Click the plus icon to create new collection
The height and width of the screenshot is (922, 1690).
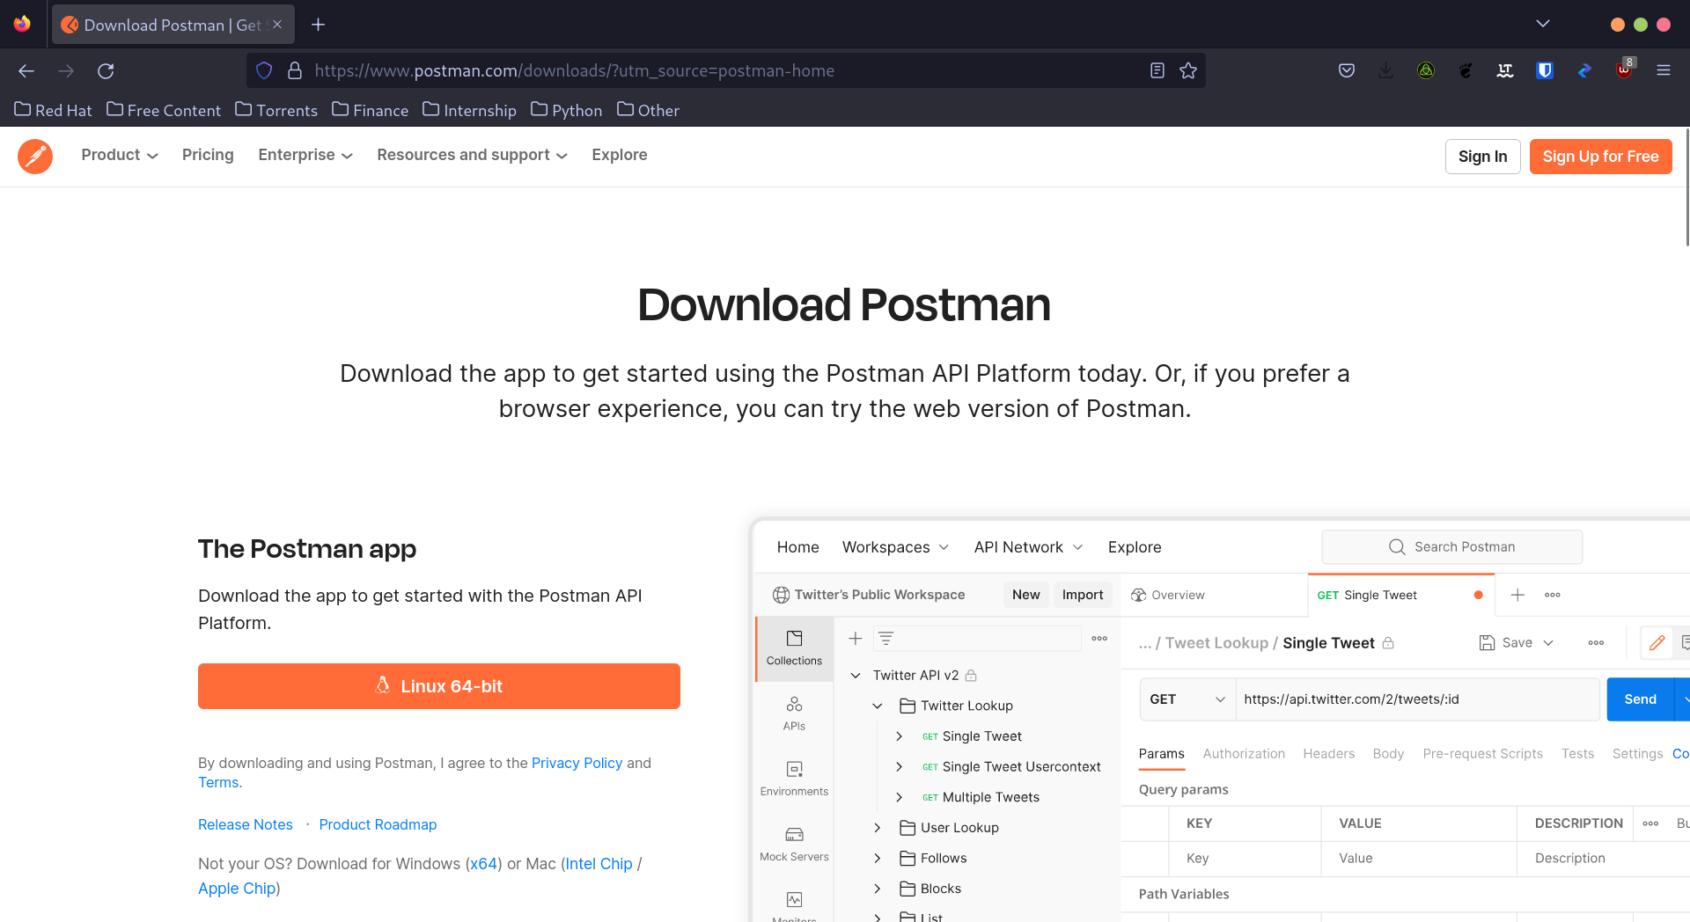(x=855, y=638)
